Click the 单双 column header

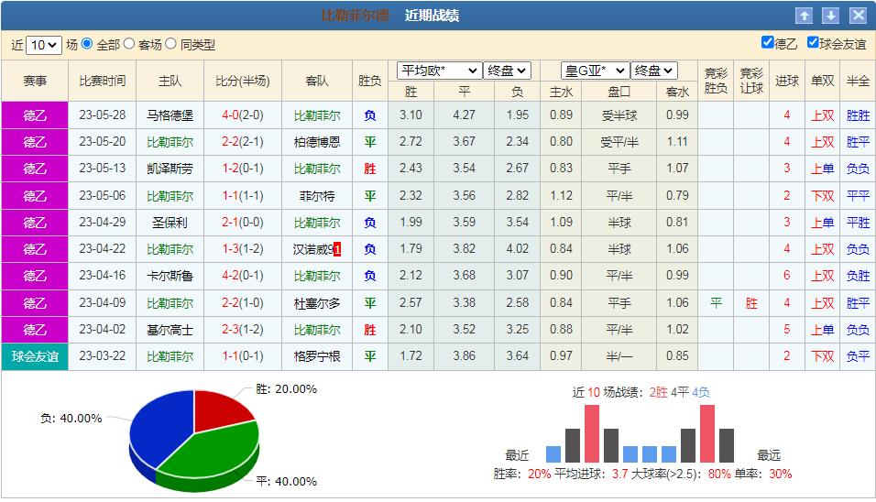click(822, 81)
